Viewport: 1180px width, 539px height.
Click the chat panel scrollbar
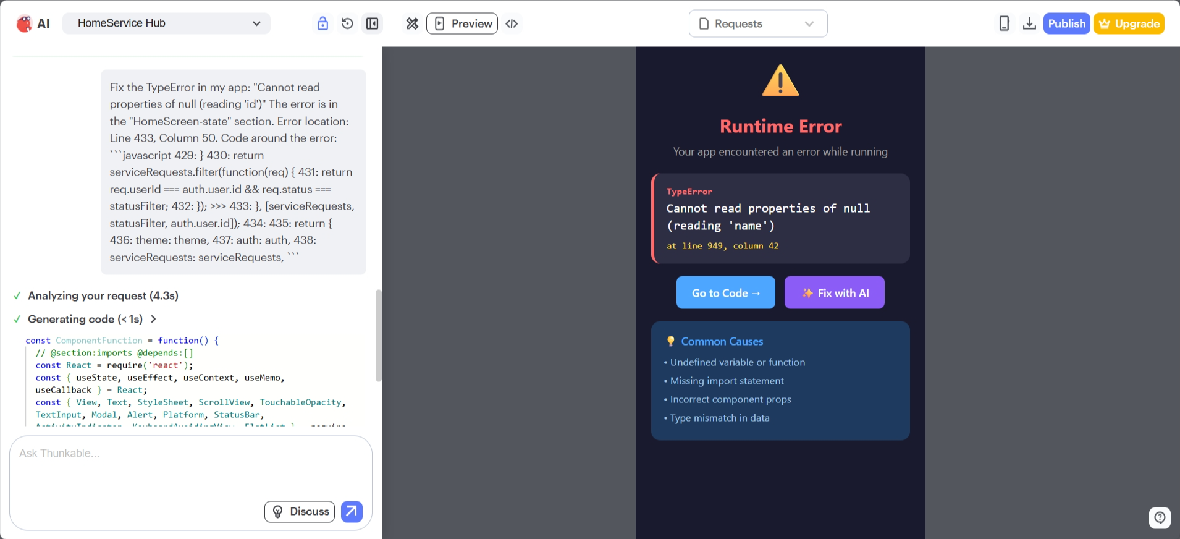[378, 336]
